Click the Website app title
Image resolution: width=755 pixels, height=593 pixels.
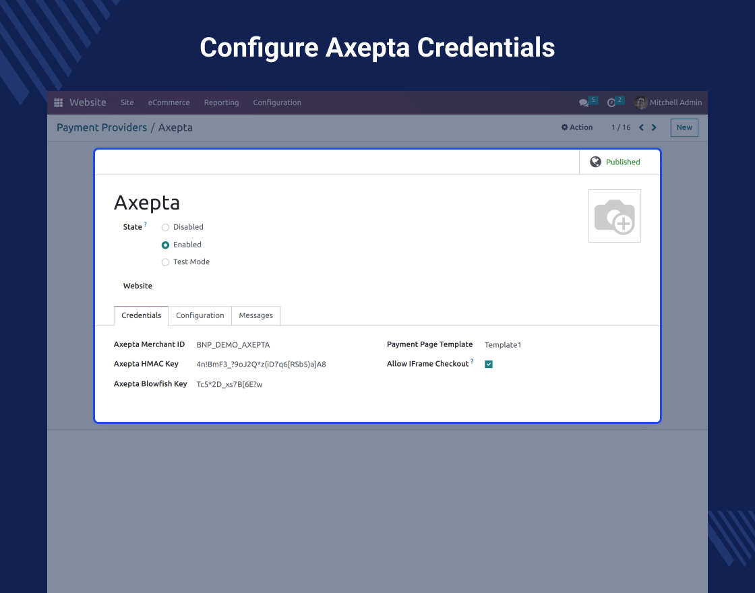88,102
